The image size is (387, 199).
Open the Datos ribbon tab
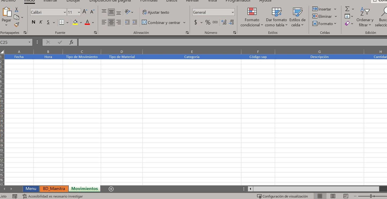(x=172, y=1)
